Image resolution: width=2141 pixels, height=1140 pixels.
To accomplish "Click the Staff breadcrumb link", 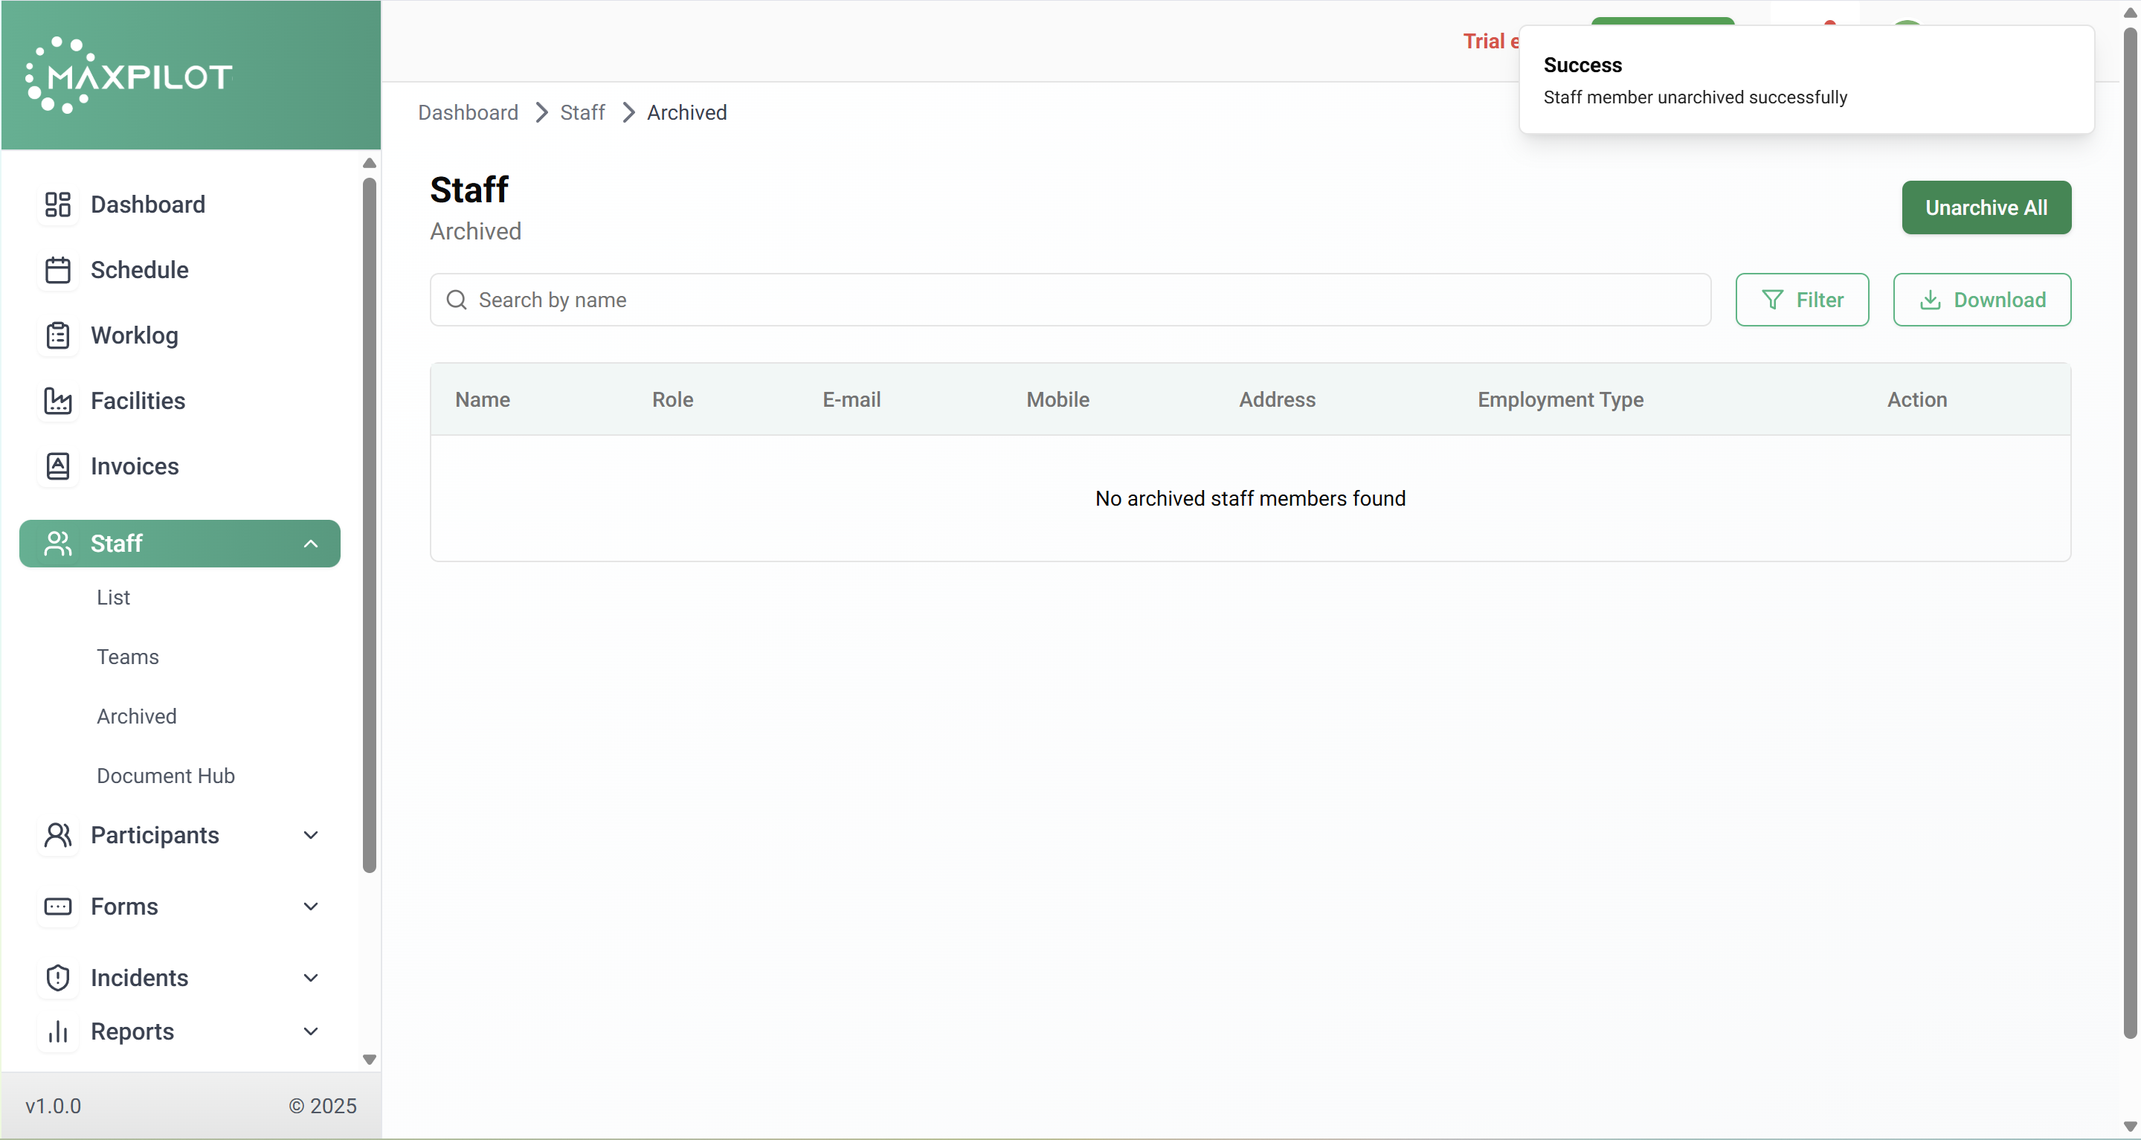I will point(582,112).
